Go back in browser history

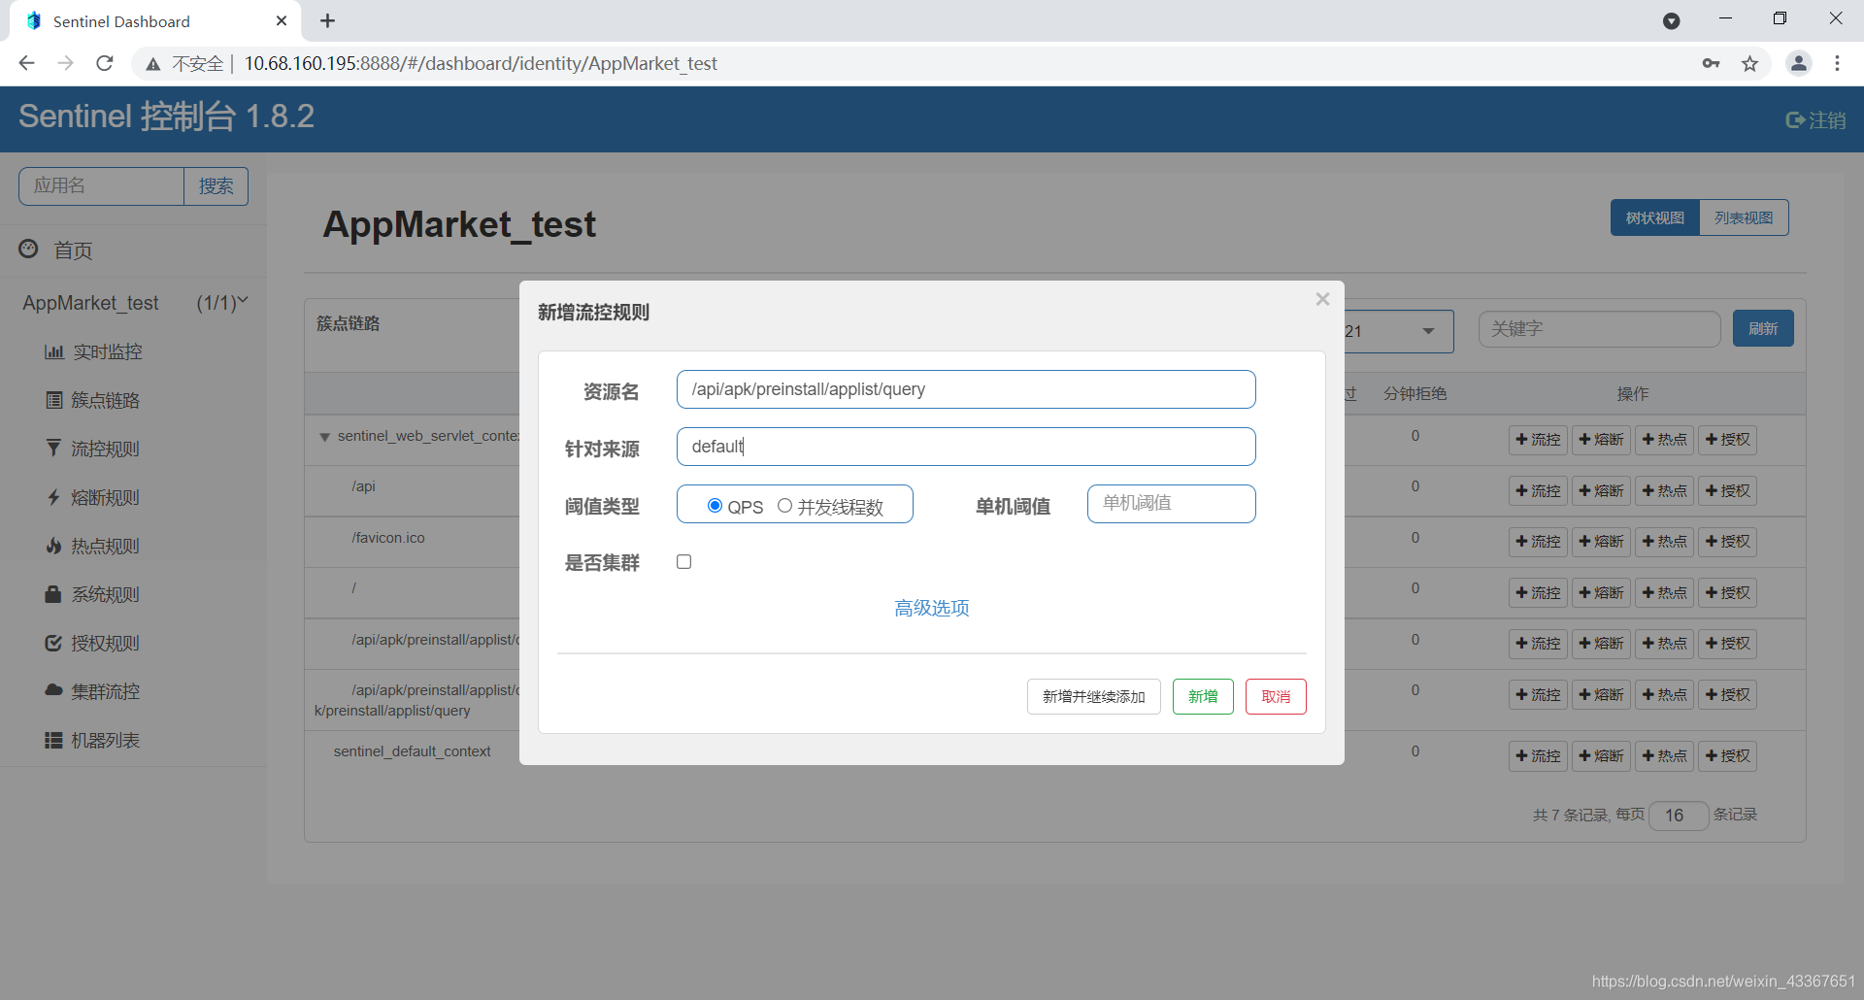coord(26,63)
